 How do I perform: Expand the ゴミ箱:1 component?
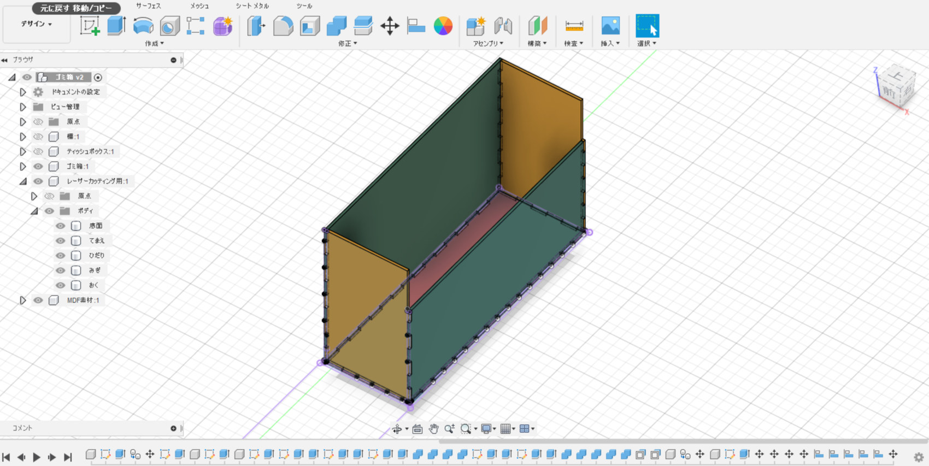23,166
